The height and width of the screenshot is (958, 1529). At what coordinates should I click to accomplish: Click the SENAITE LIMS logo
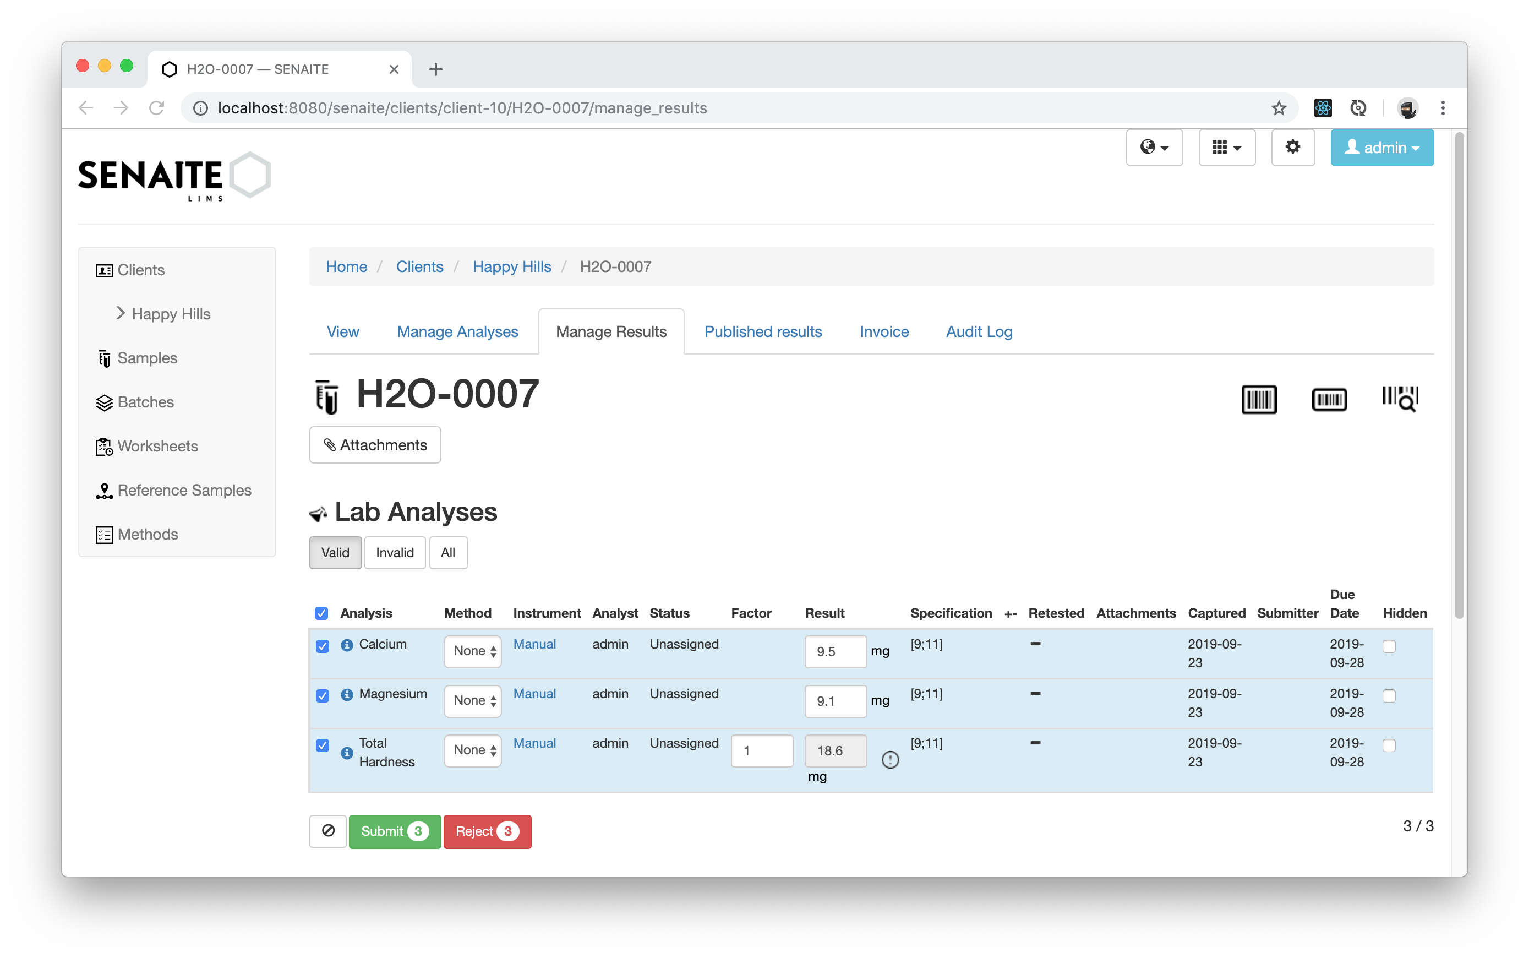174,176
